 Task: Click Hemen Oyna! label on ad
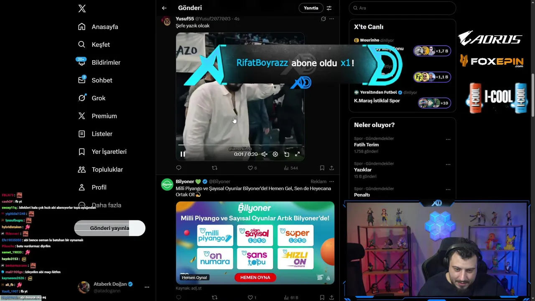click(194, 278)
